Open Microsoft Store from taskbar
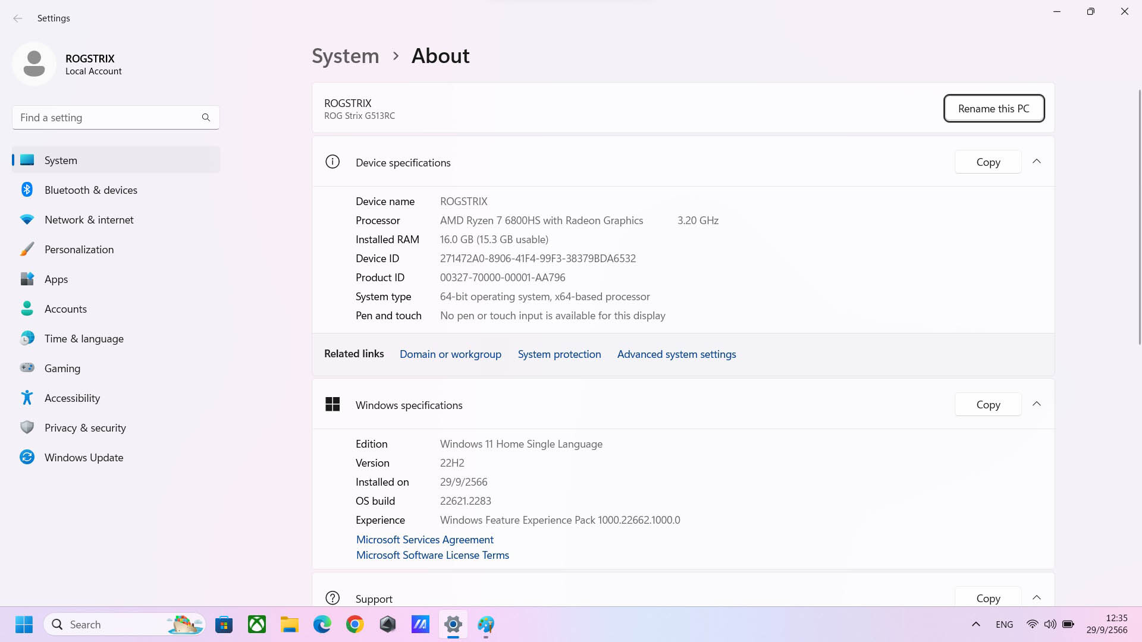The image size is (1142, 642). pyautogui.click(x=224, y=624)
